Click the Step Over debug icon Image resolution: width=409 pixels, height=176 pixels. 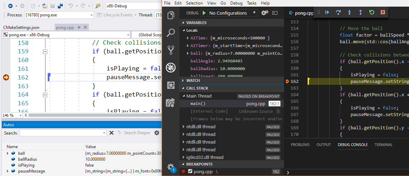pos(338,12)
